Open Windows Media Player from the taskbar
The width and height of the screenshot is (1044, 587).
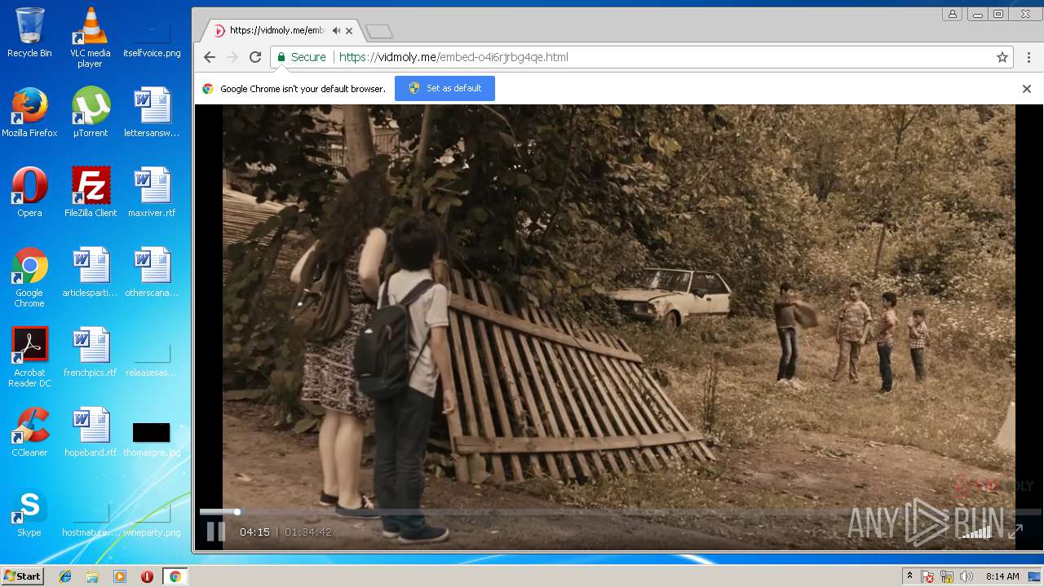(120, 576)
